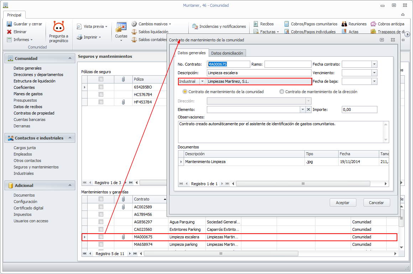Open Saldos liquidación scales icon

click(134, 32)
